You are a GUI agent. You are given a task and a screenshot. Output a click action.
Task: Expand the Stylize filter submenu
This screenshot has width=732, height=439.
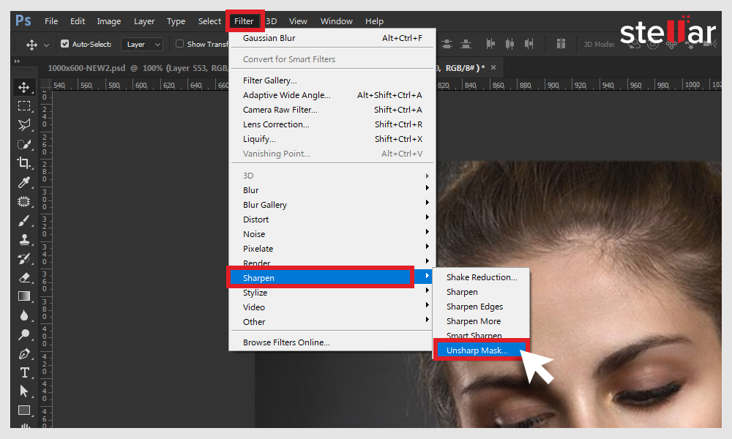coord(331,293)
